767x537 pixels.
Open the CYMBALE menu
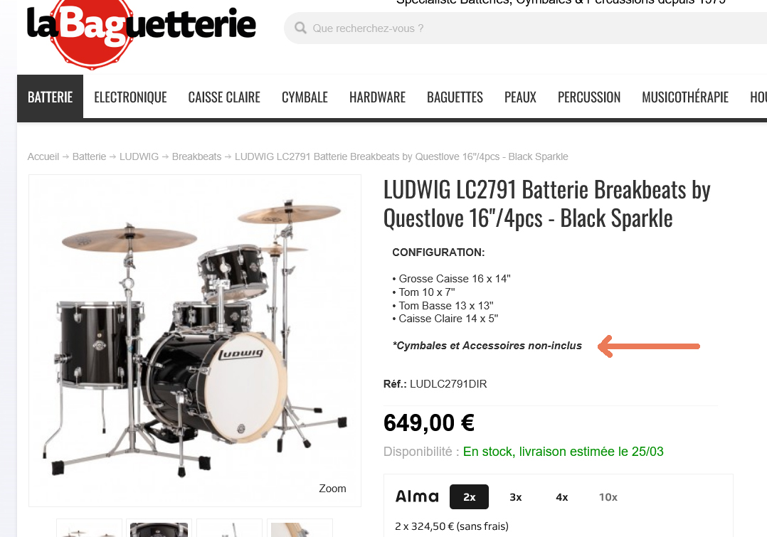click(305, 97)
